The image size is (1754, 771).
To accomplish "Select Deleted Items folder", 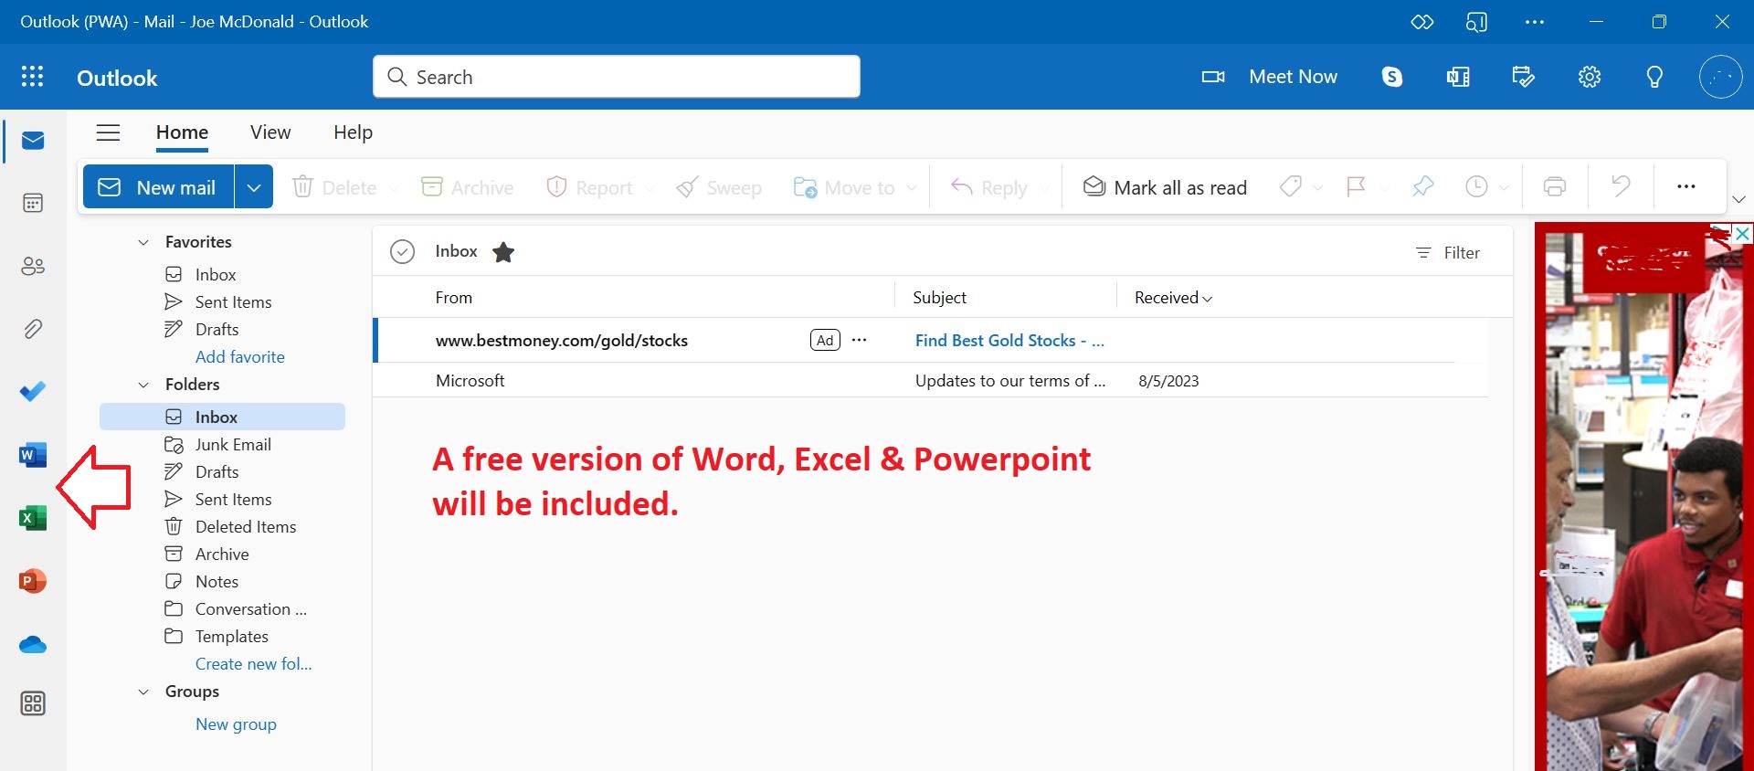I will coord(222,527).
